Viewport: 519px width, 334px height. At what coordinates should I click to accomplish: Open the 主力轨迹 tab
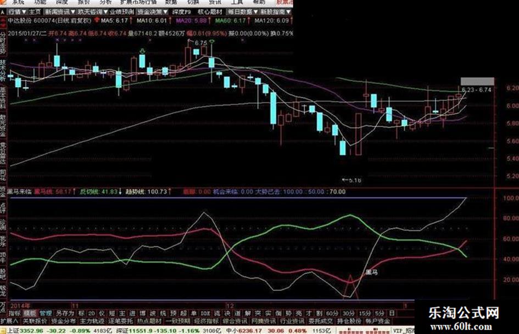[x=92, y=321]
